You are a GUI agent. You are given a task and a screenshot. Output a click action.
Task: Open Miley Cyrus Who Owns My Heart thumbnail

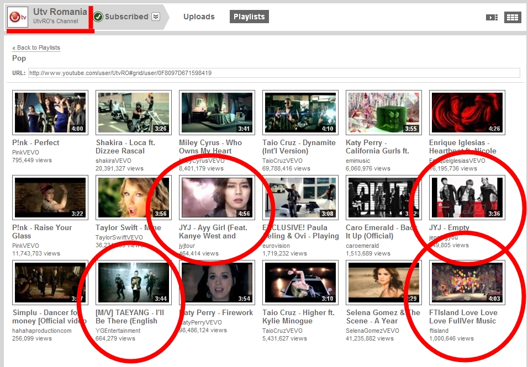point(217,113)
